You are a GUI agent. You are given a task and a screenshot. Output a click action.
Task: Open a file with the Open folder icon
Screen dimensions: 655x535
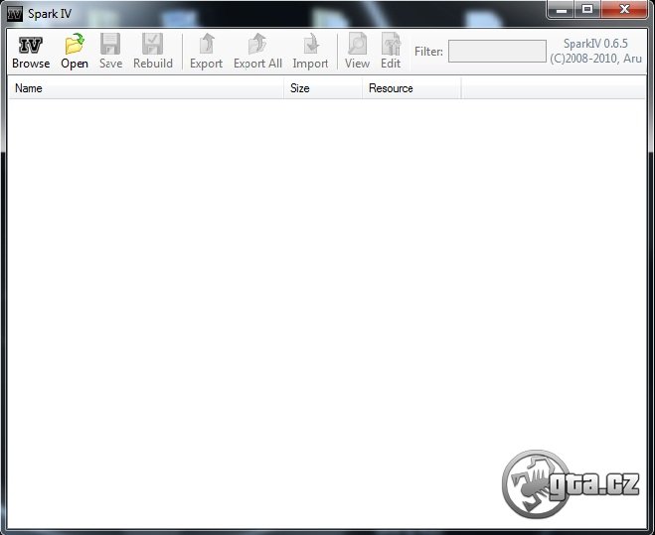[74, 45]
